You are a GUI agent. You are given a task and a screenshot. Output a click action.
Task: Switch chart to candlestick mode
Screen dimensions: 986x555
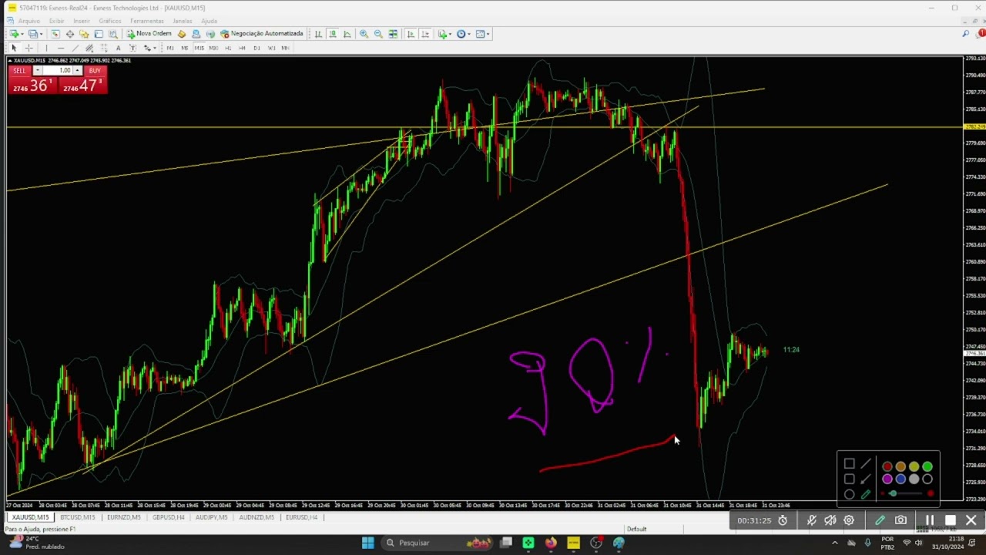(333, 34)
